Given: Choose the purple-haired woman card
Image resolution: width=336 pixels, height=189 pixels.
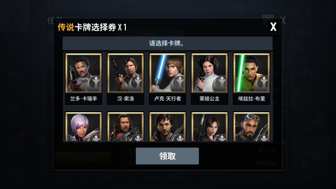Looking at the screenshot, I should point(84,127).
